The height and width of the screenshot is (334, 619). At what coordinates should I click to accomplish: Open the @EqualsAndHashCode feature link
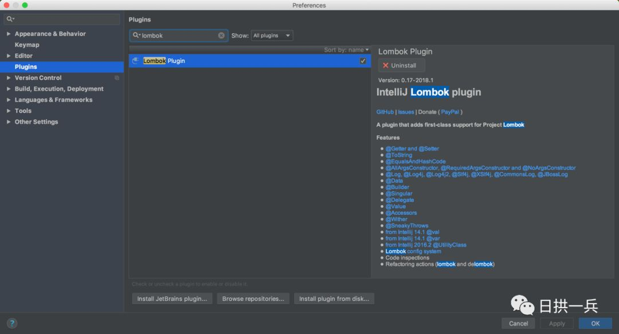(416, 162)
